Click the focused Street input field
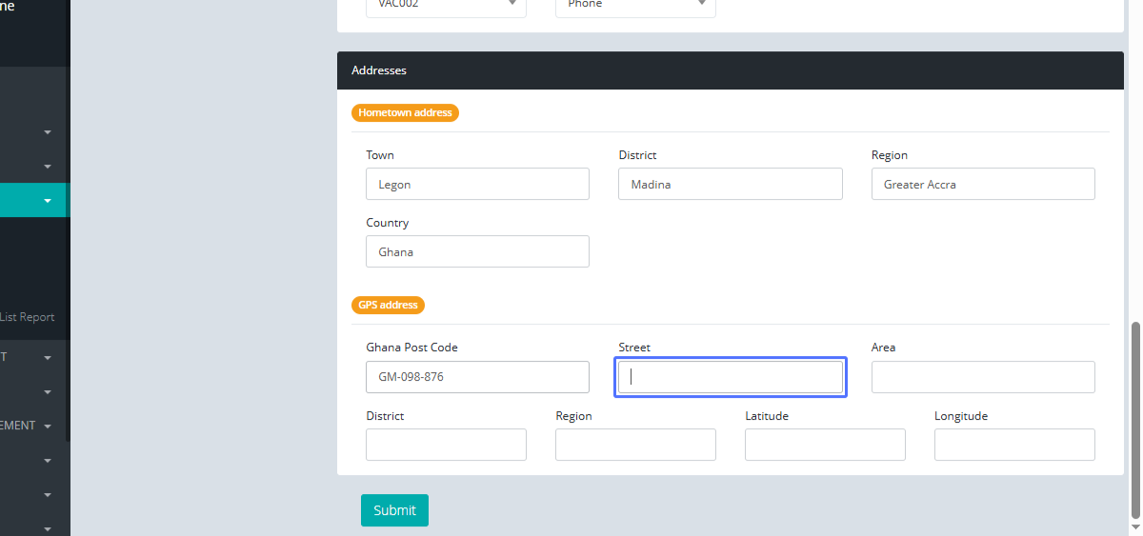Screen dimensions: 1143x536 [x=730, y=377]
